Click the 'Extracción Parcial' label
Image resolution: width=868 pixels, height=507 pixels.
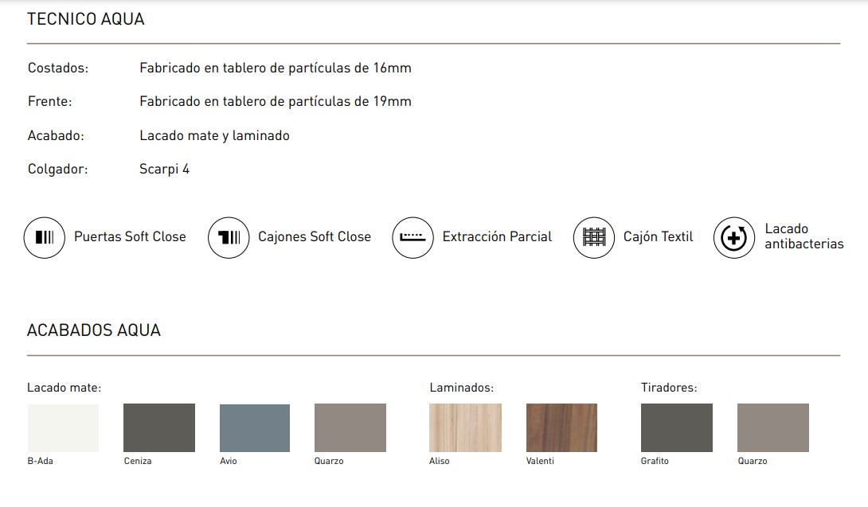click(x=497, y=237)
